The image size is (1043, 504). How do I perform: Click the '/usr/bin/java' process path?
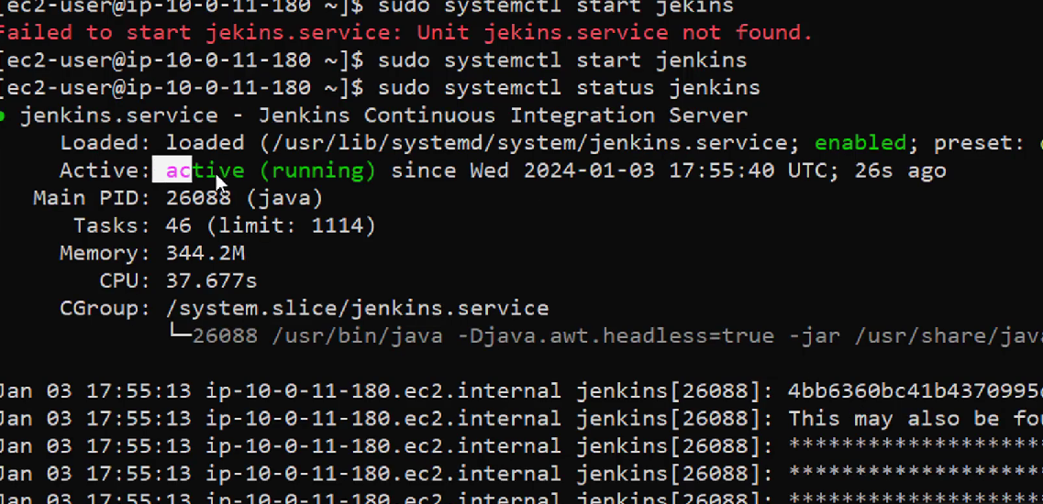357,336
